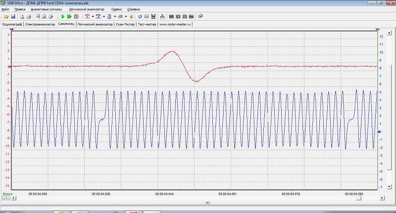The height and width of the screenshot is (213, 396).
Task: Click the green right cursor marker at chart top
Action: coord(377,30)
